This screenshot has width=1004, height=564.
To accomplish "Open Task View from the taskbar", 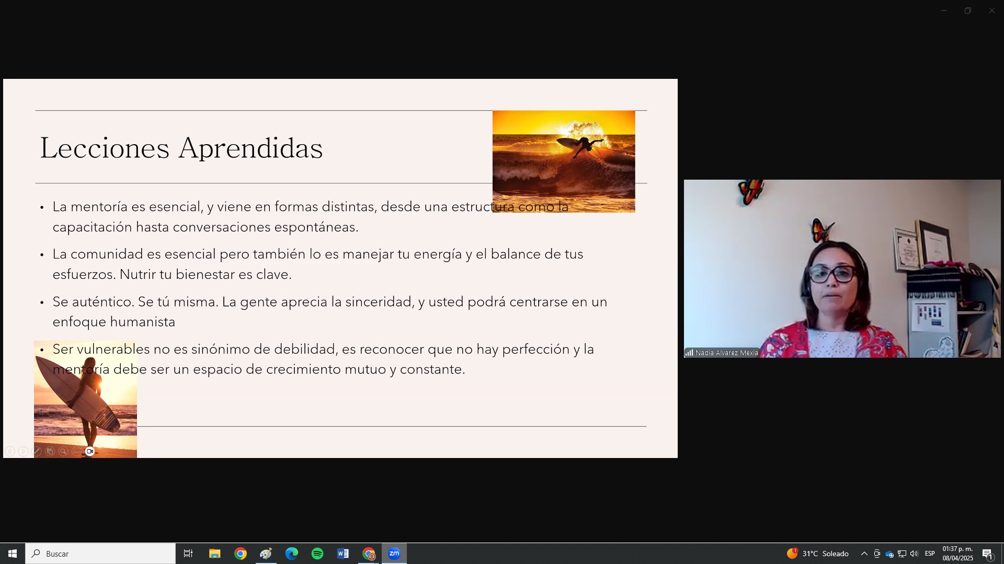I will click(x=188, y=554).
